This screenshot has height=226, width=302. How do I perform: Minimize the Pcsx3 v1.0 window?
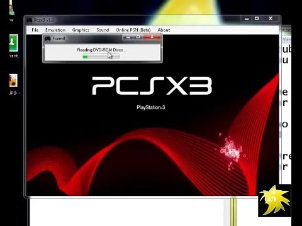point(247,19)
